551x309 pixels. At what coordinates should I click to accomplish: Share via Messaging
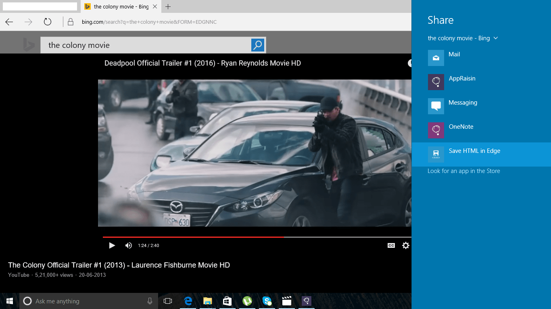(481, 106)
